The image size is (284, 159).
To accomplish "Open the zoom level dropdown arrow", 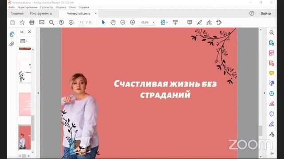I will click(153, 23).
